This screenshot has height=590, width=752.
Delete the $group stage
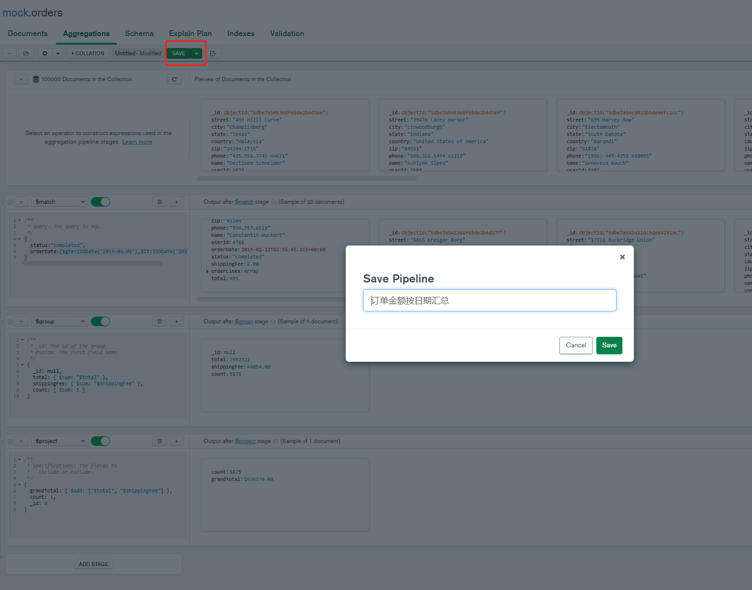[159, 321]
